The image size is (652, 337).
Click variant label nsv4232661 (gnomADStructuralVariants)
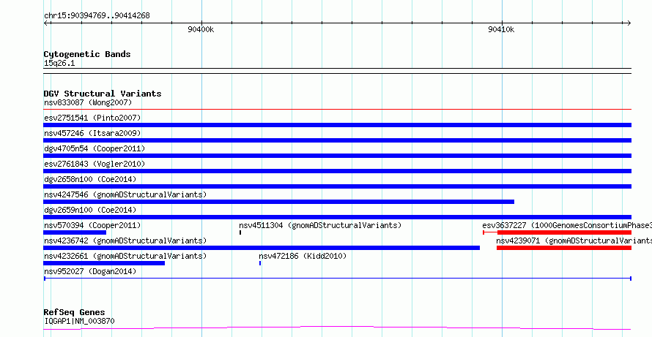point(125,256)
